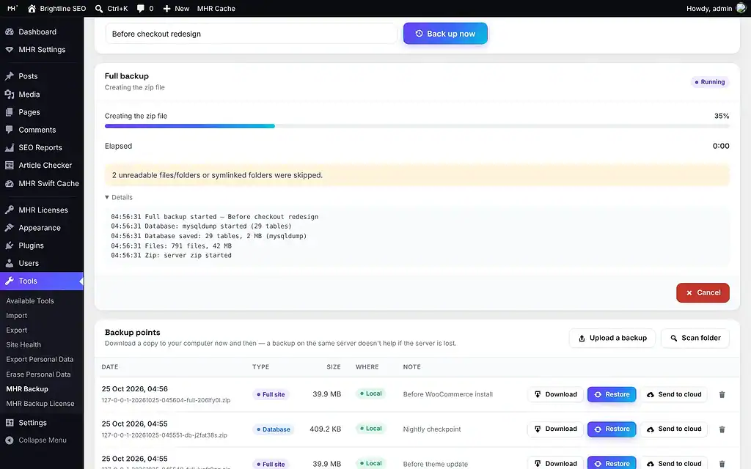
Task: Click the Pages sidebar icon
Action: click(9, 112)
